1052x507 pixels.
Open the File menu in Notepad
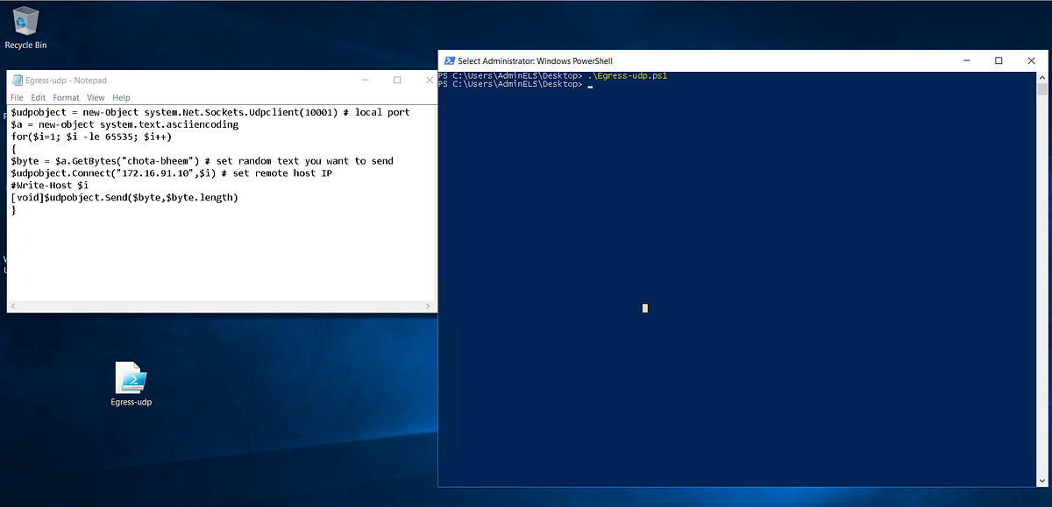tap(16, 97)
